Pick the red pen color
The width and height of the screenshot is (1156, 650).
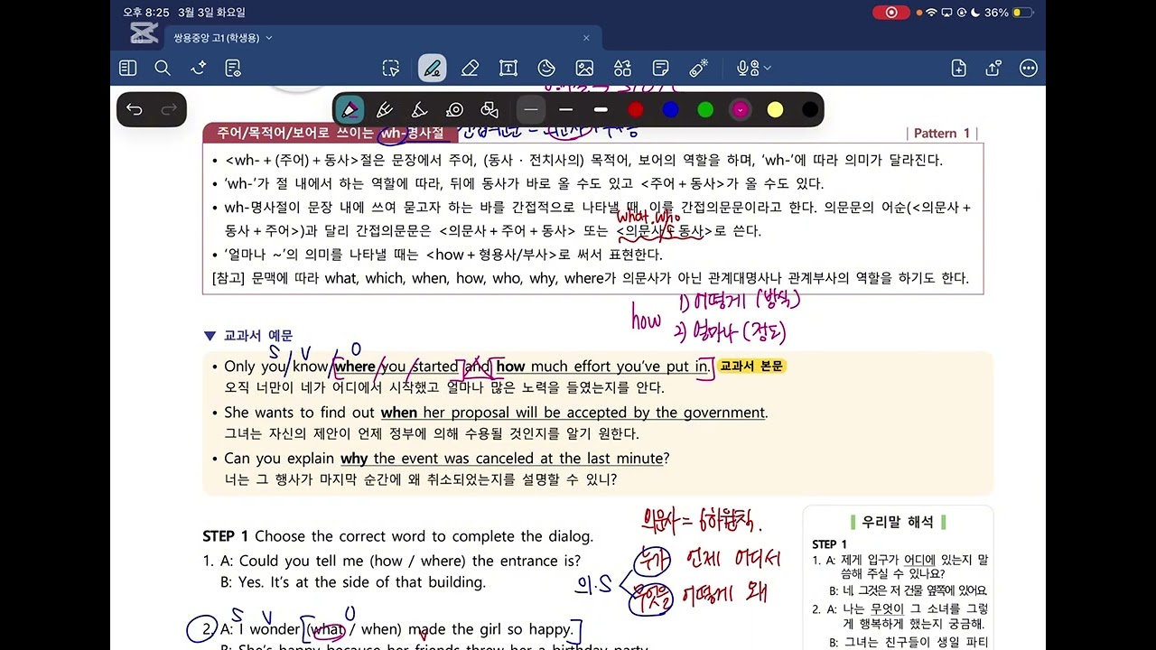[x=636, y=110]
